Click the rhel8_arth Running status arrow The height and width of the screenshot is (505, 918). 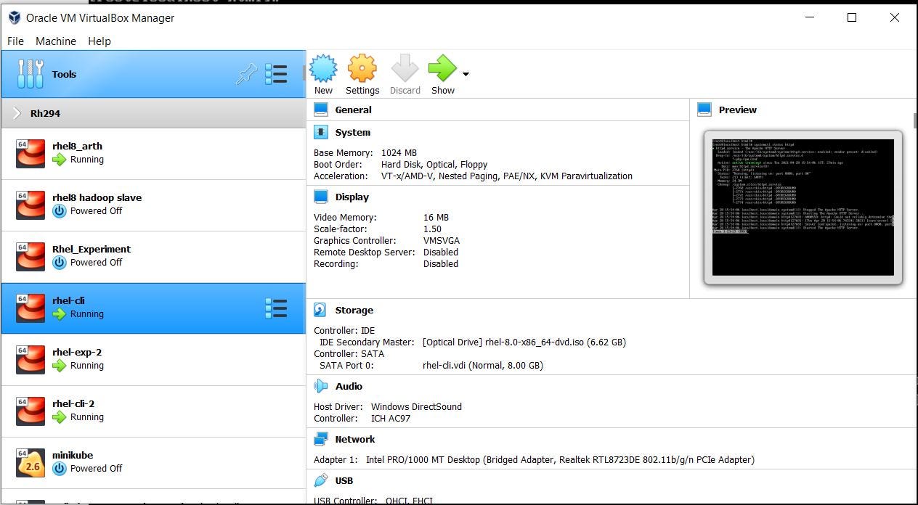59,160
